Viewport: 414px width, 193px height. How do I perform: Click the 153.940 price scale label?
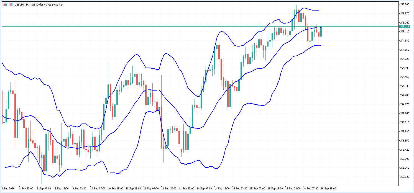405,113
